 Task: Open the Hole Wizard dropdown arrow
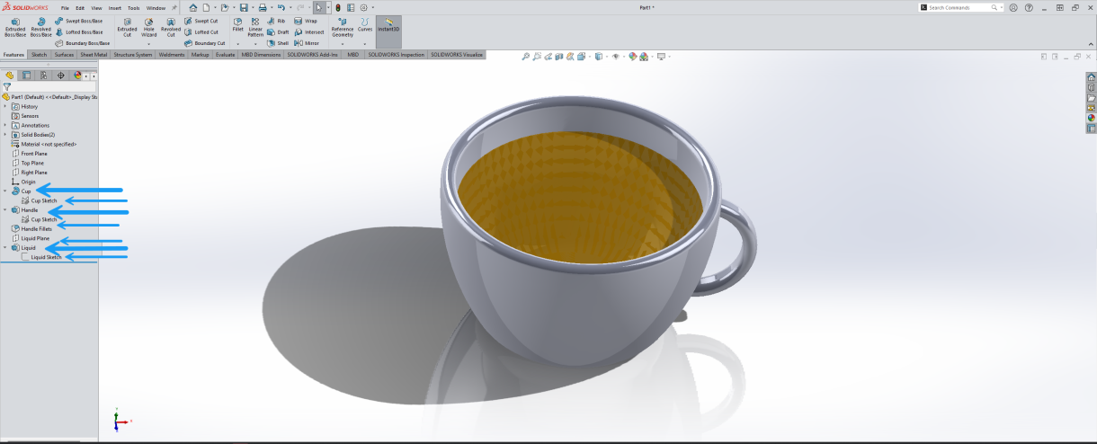[149, 43]
